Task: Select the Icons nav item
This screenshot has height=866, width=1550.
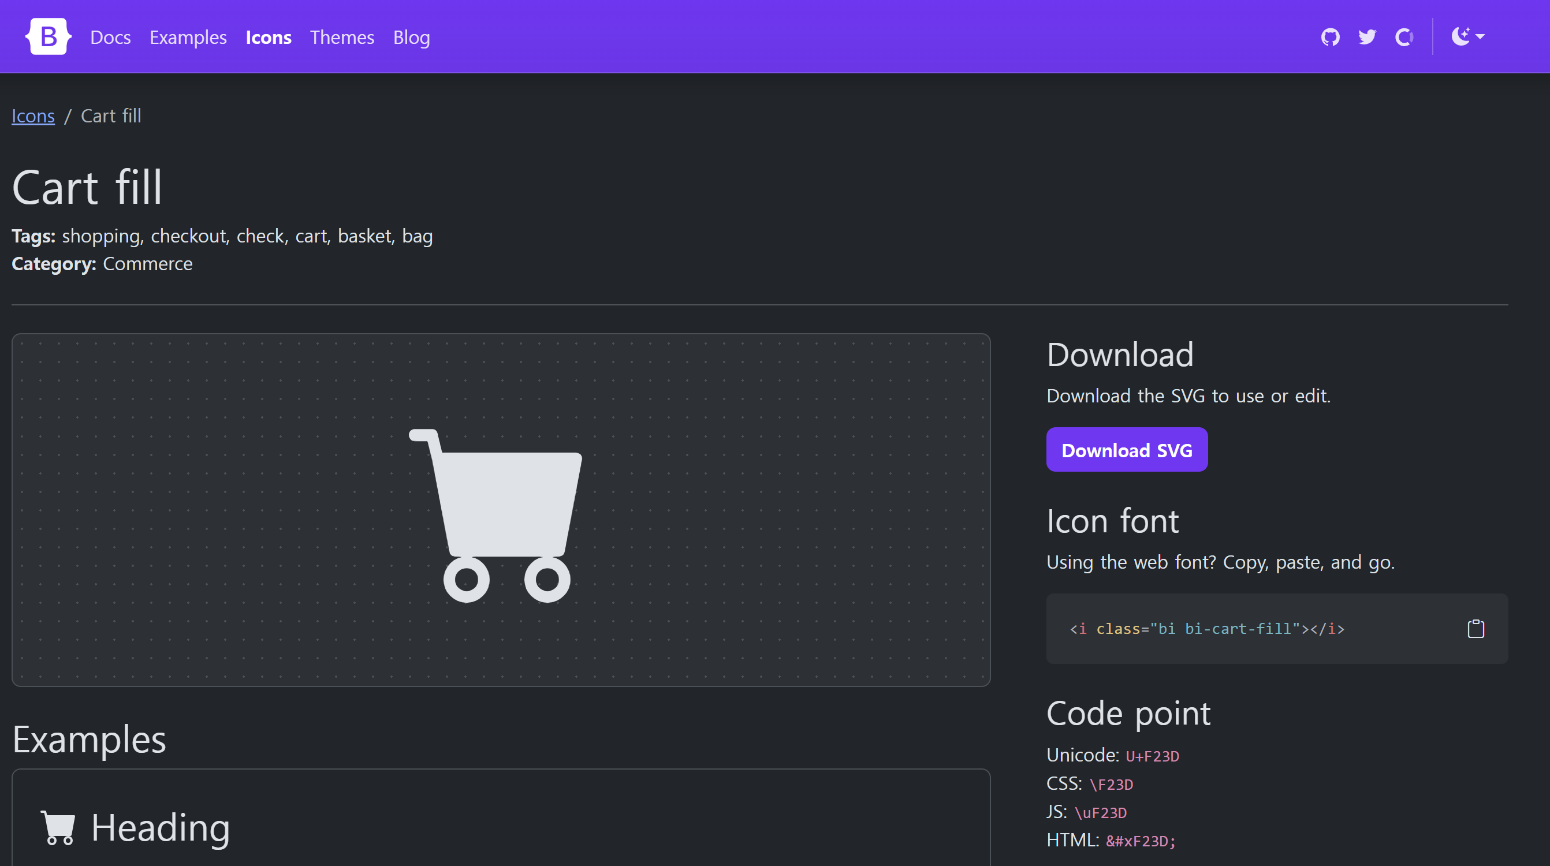Action: 269,38
